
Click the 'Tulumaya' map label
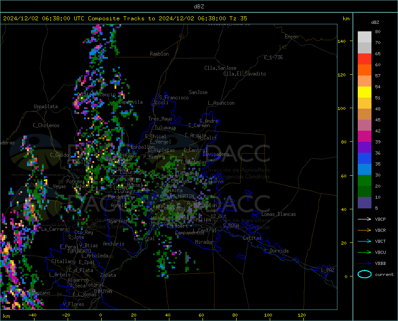tap(165, 128)
